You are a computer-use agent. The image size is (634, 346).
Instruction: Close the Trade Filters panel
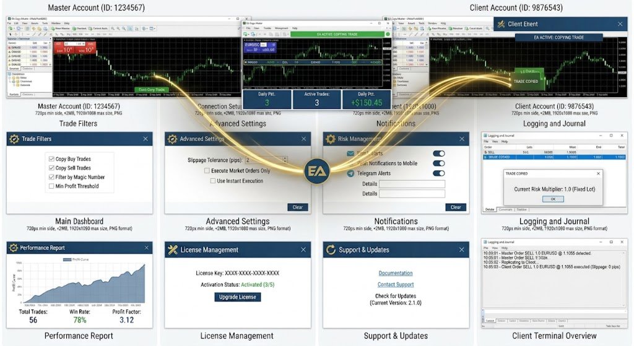tap(145, 139)
